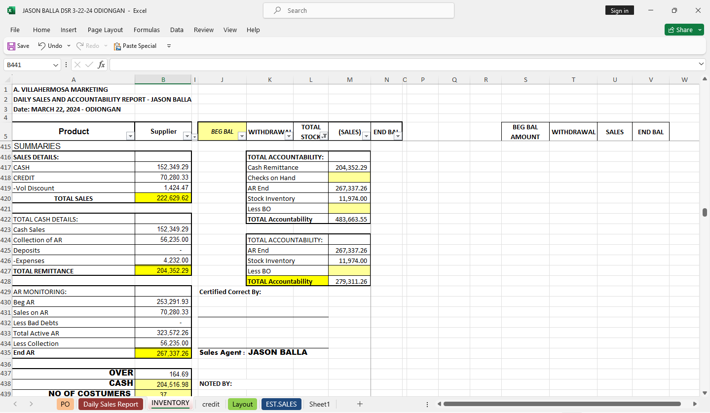
Task: Expand the Name Box dropdown
Action: (56, 65)
